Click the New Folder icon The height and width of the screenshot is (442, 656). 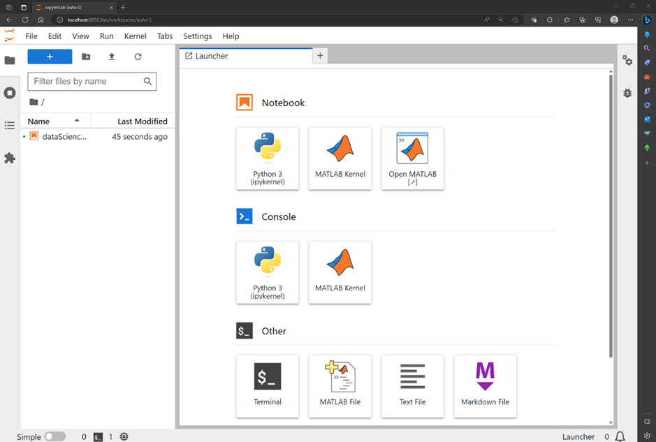click(x=86, y=57)
